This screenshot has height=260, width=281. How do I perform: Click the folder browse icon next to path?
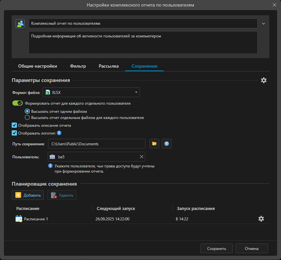point(154,144)
